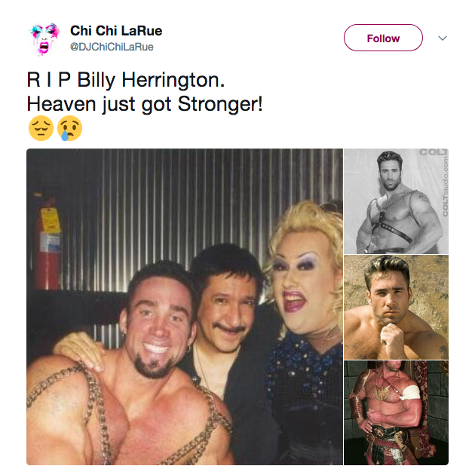
Task: Open the black-and-white COLT thumbnail
Action: pos(396,201)
